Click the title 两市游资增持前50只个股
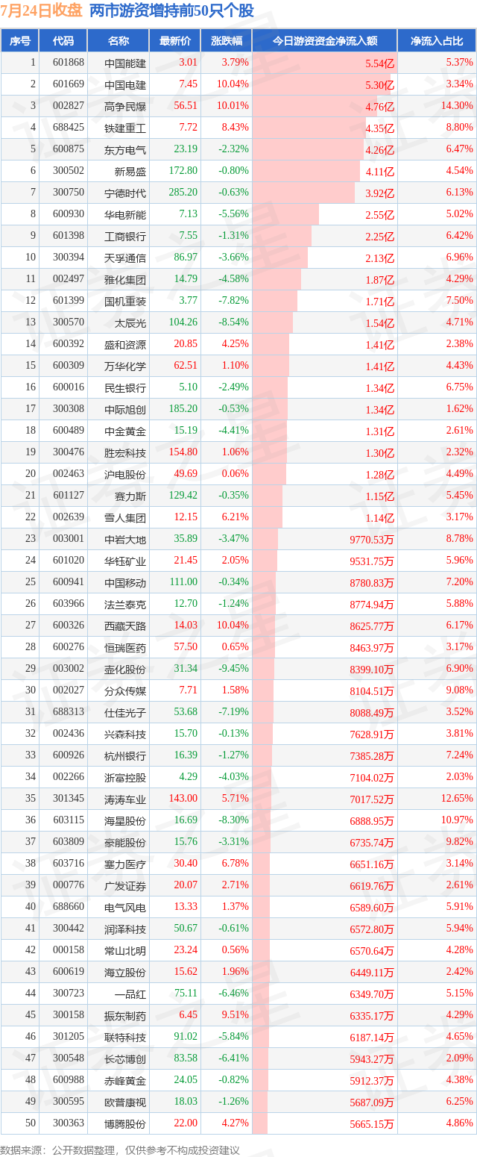The width and height of the screenshot is (477, 1157). click(x=171, y=10)
